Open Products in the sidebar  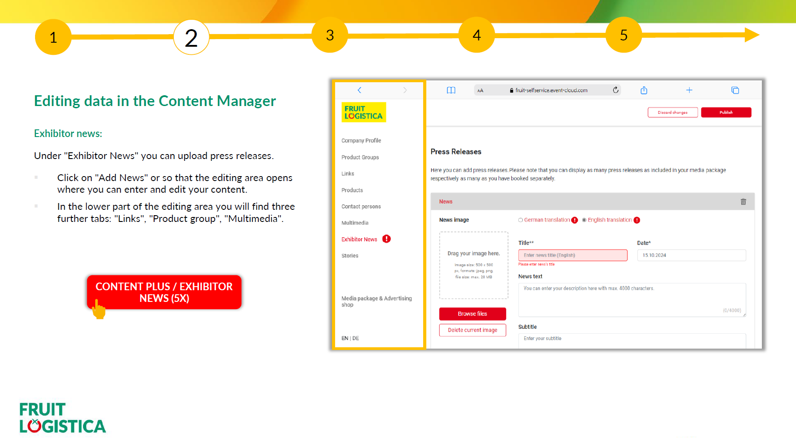[x=352, y=190]
